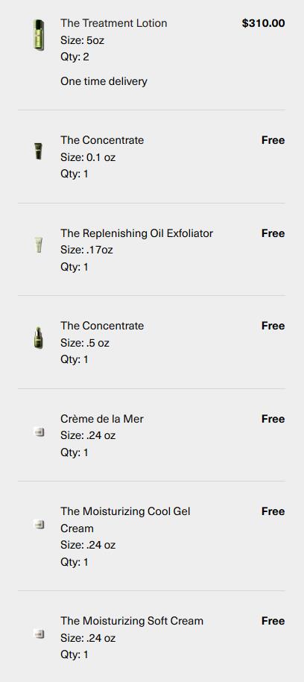Open The Moisturizing Cool Gel Cream title
304x682 pixels.
(x=125, y=520)
